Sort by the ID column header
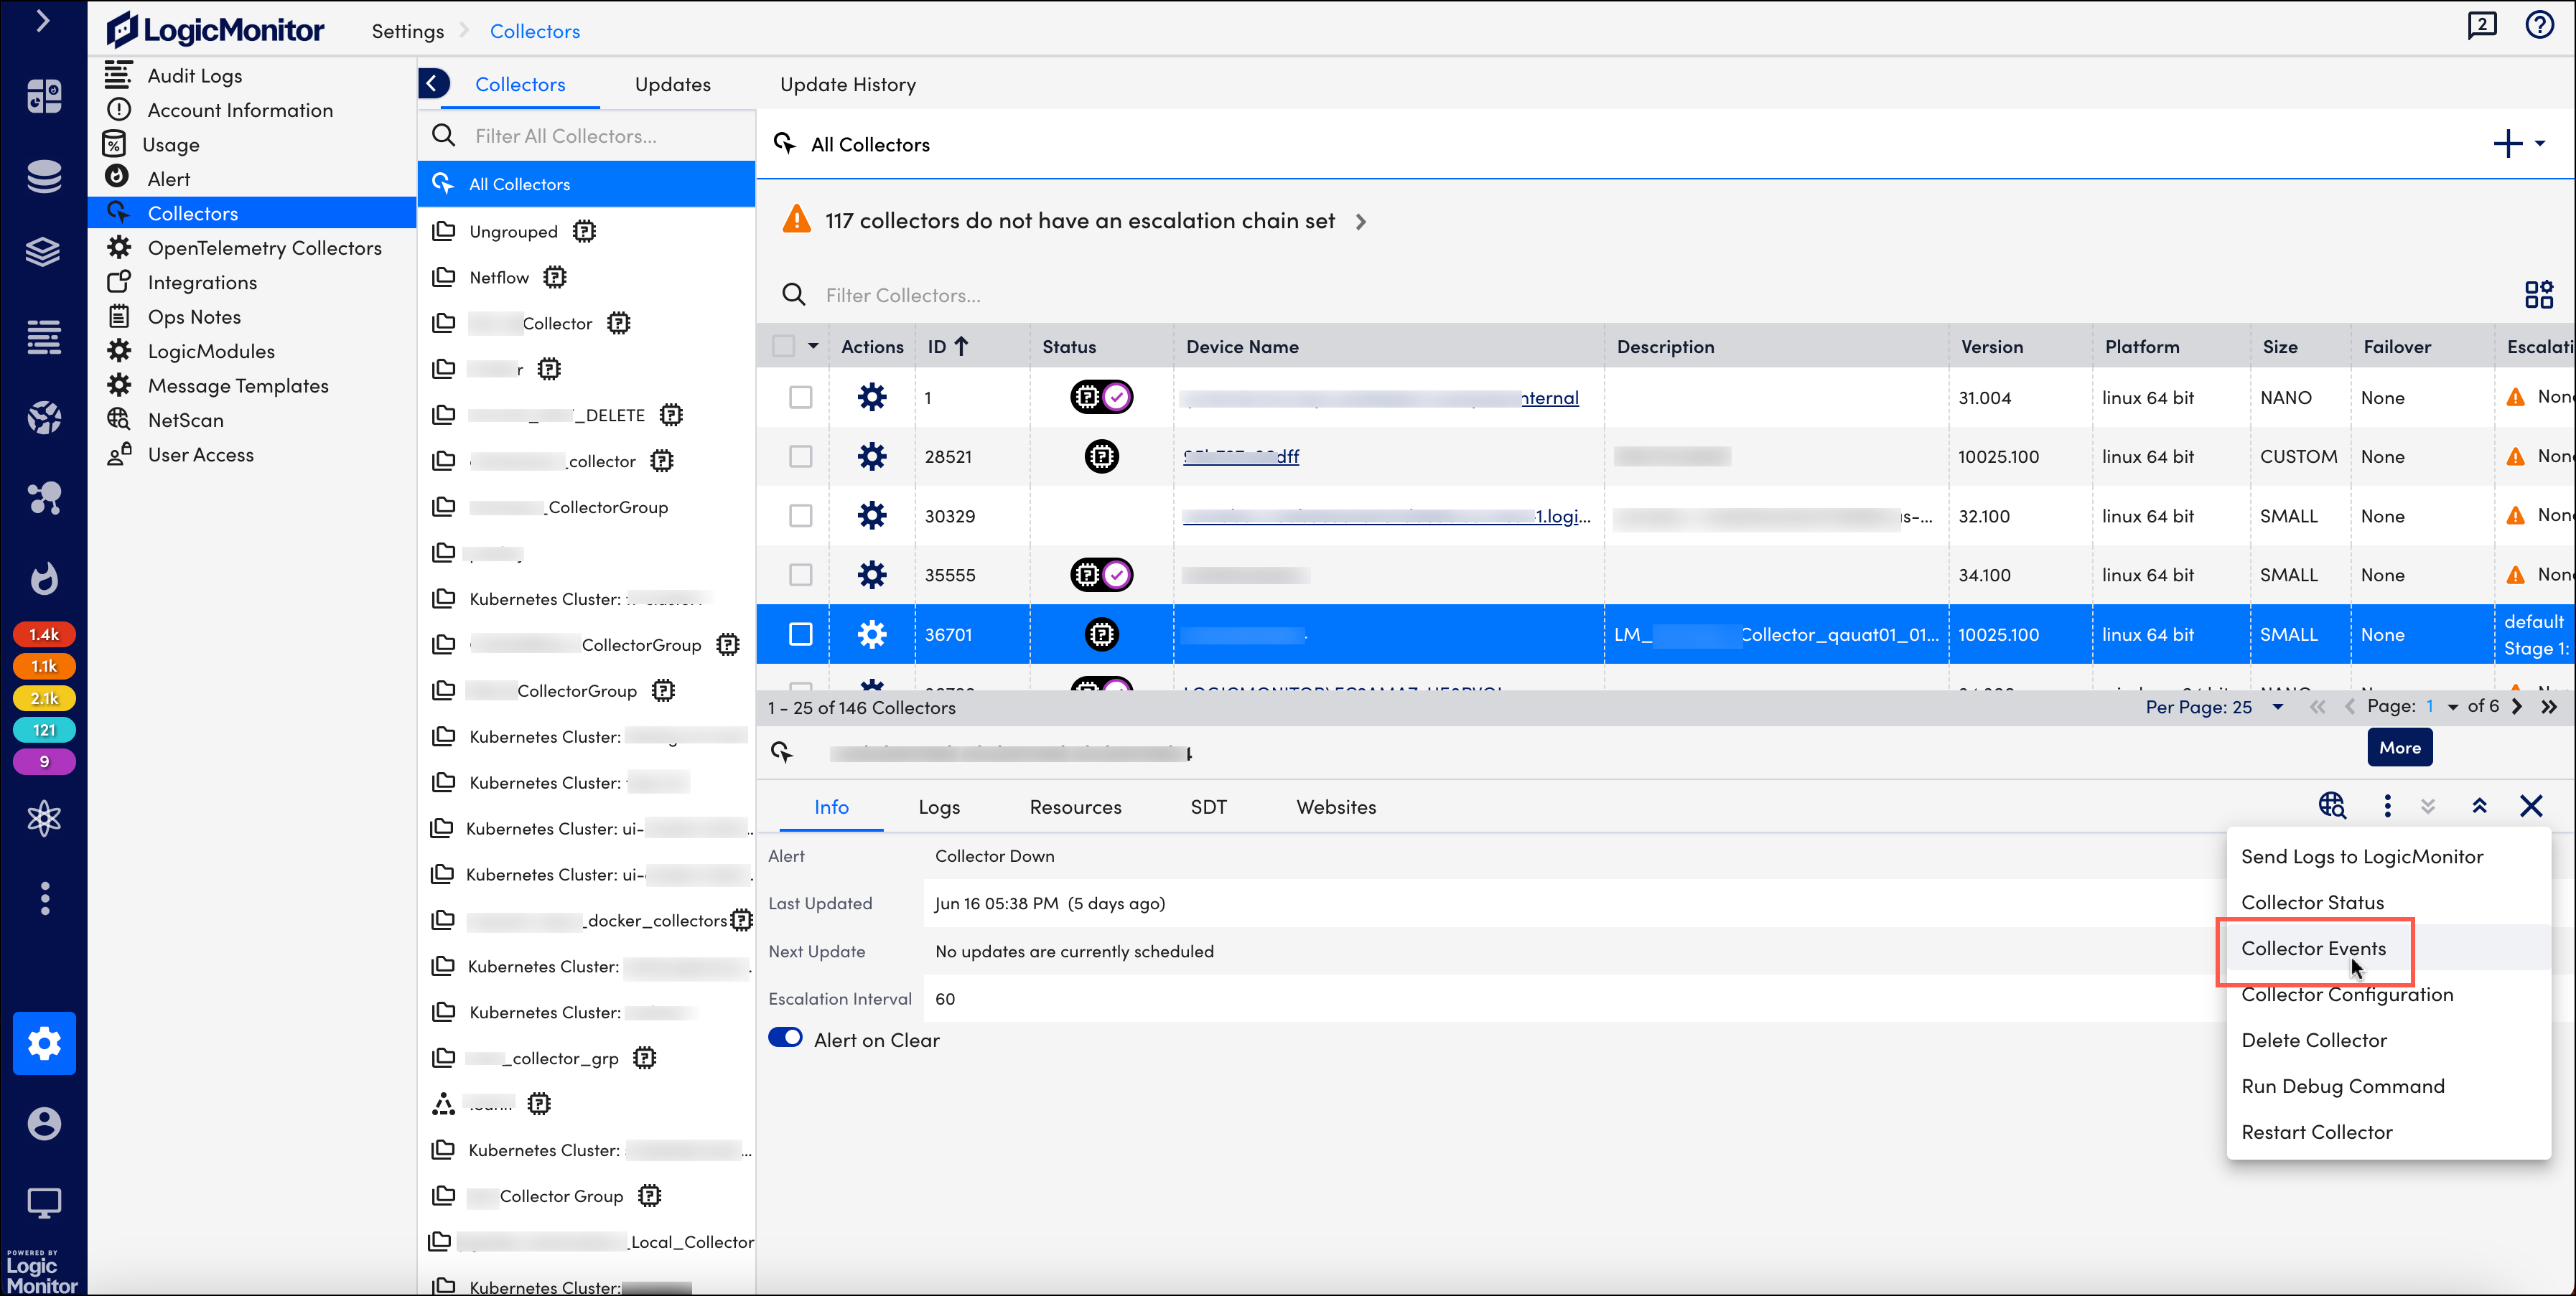 pyautogui.click(x=947, y=347)
